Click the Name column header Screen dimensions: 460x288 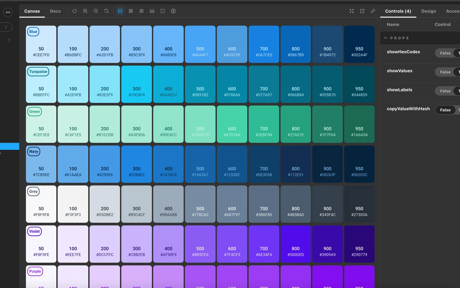point(393,25)
